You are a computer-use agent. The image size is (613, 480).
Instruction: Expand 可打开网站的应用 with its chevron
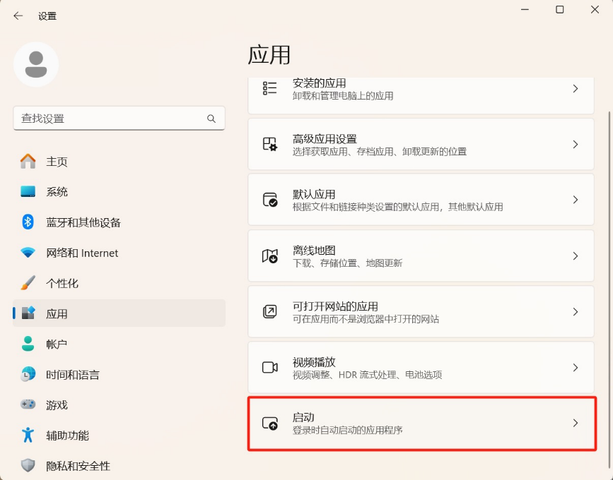pyautogui.click(x=575, y=311)
